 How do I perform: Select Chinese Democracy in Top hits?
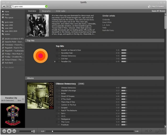click(x=110, y=56)
